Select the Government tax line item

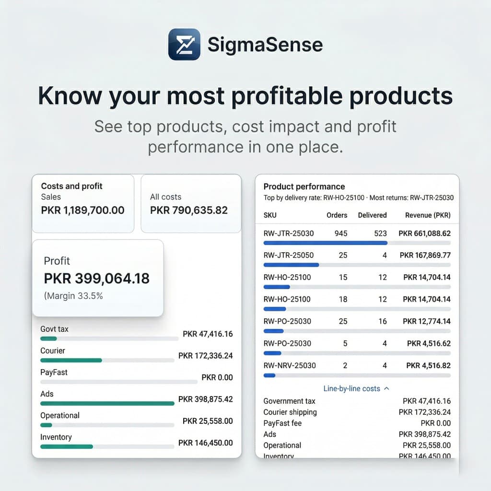(x=290, y=401)
